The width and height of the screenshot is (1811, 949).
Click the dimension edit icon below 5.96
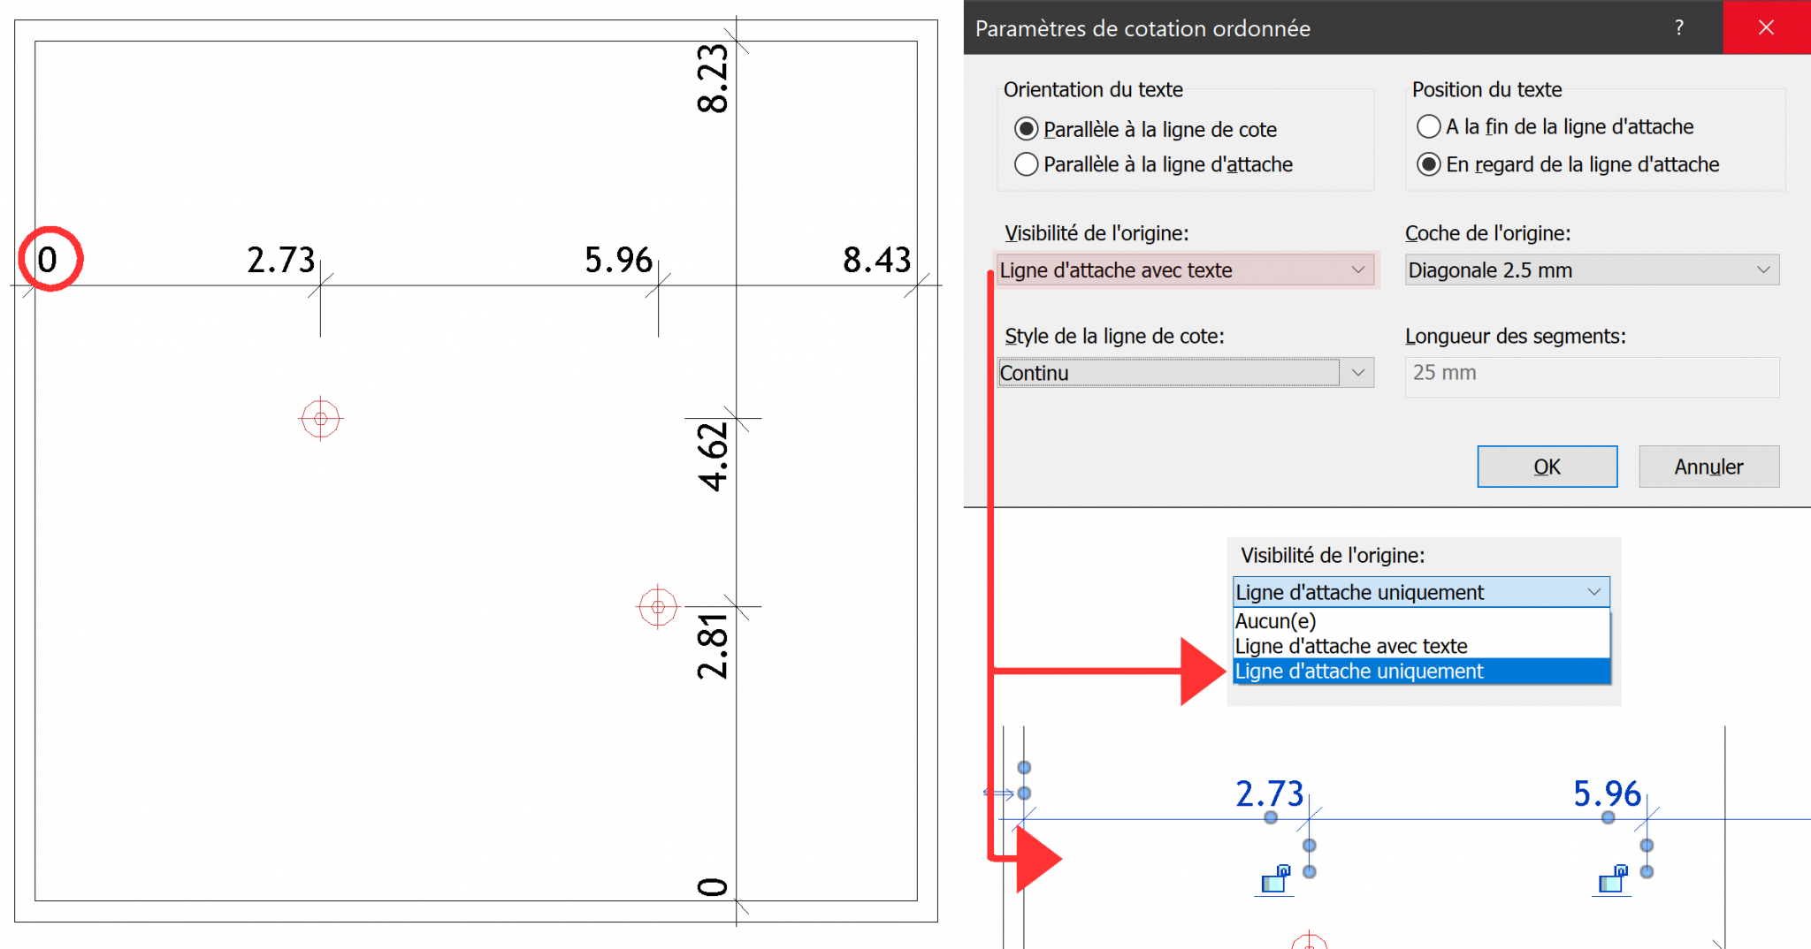click(x=1611, y=879)
